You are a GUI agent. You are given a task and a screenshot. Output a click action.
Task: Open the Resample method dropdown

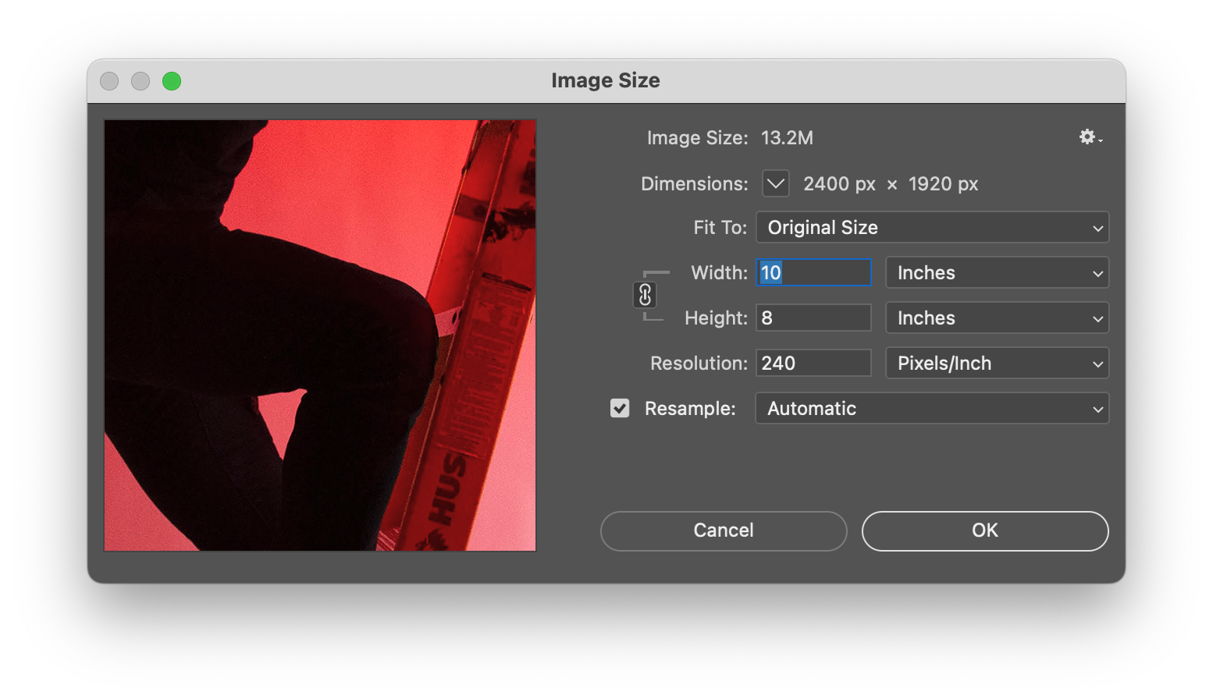click(x=932, y=408)
